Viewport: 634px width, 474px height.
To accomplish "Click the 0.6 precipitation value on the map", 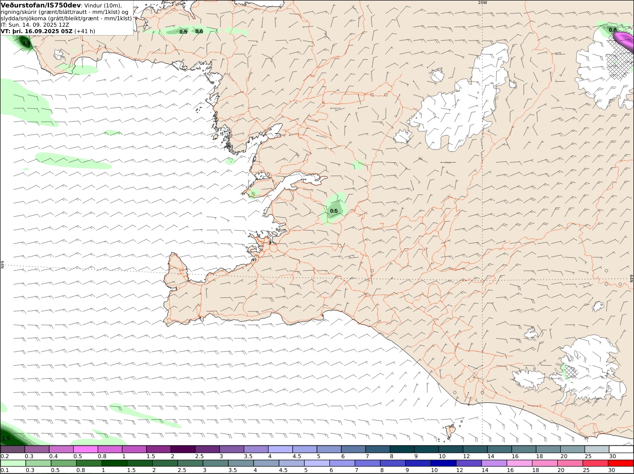I will 199,31.
